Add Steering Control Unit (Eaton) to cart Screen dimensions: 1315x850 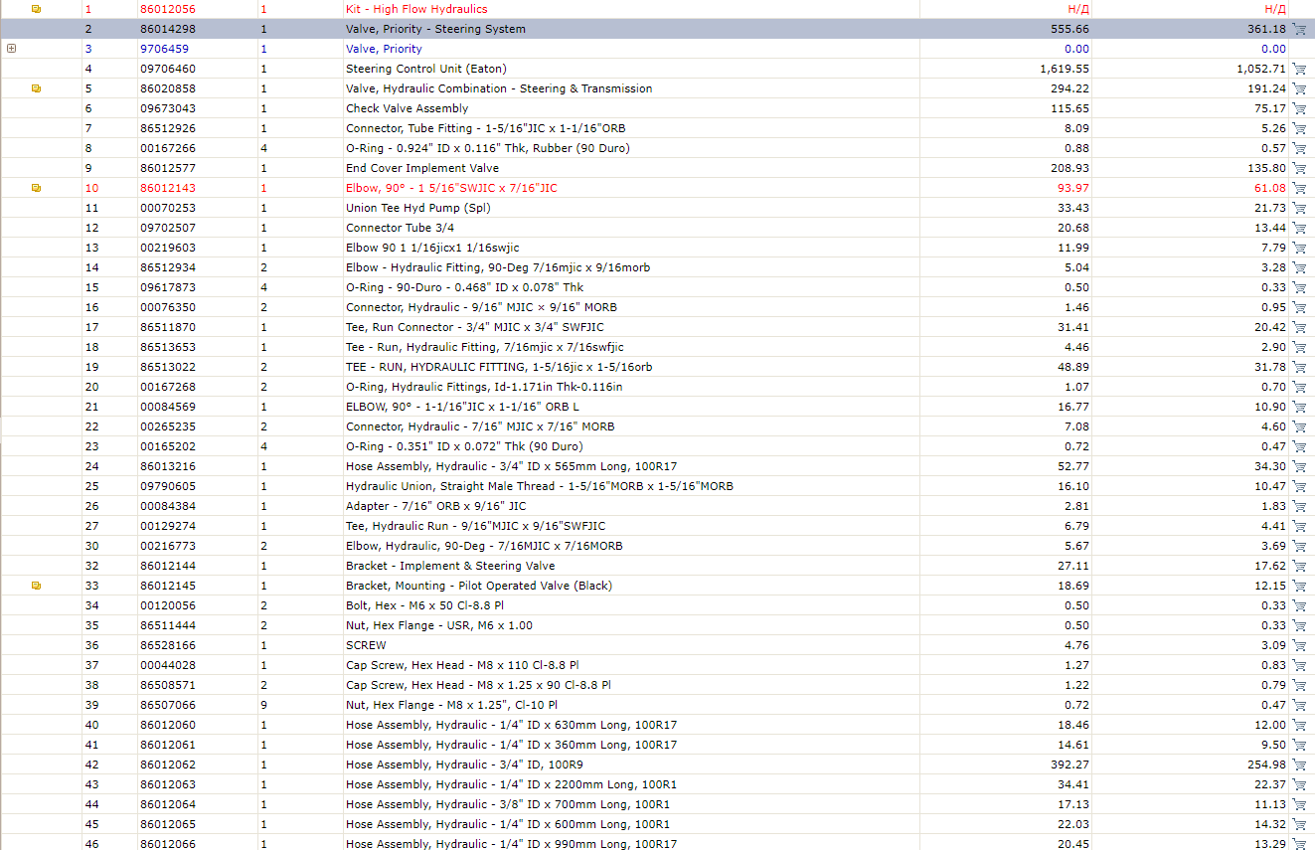coord(1299,69)
